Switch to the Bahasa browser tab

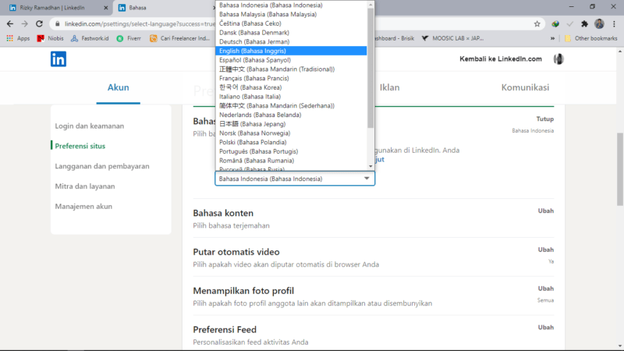165,8
